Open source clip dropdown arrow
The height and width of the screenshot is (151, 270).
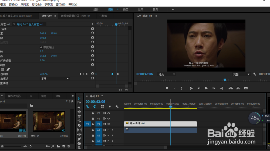coord(14,24)
